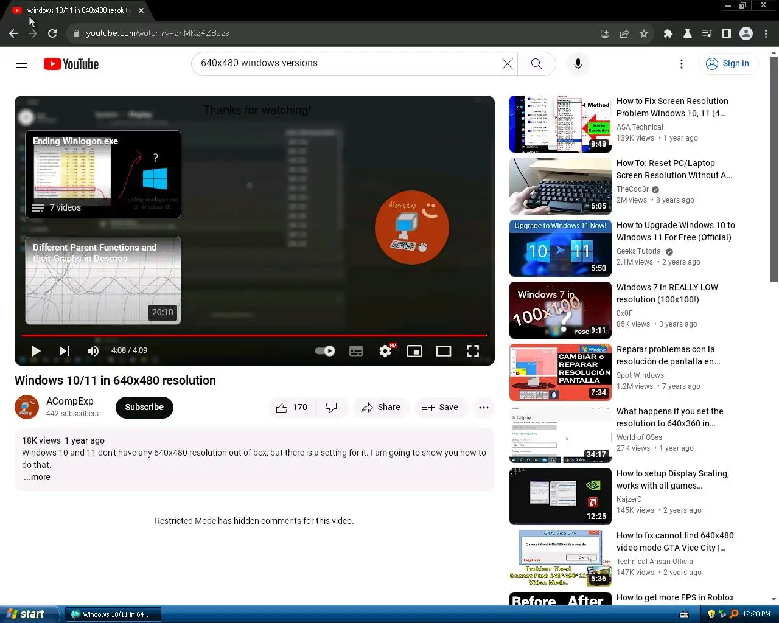Click the ACompExp end-screen channel logo
The image size is (779, 623).
click(x=412, y=228)
